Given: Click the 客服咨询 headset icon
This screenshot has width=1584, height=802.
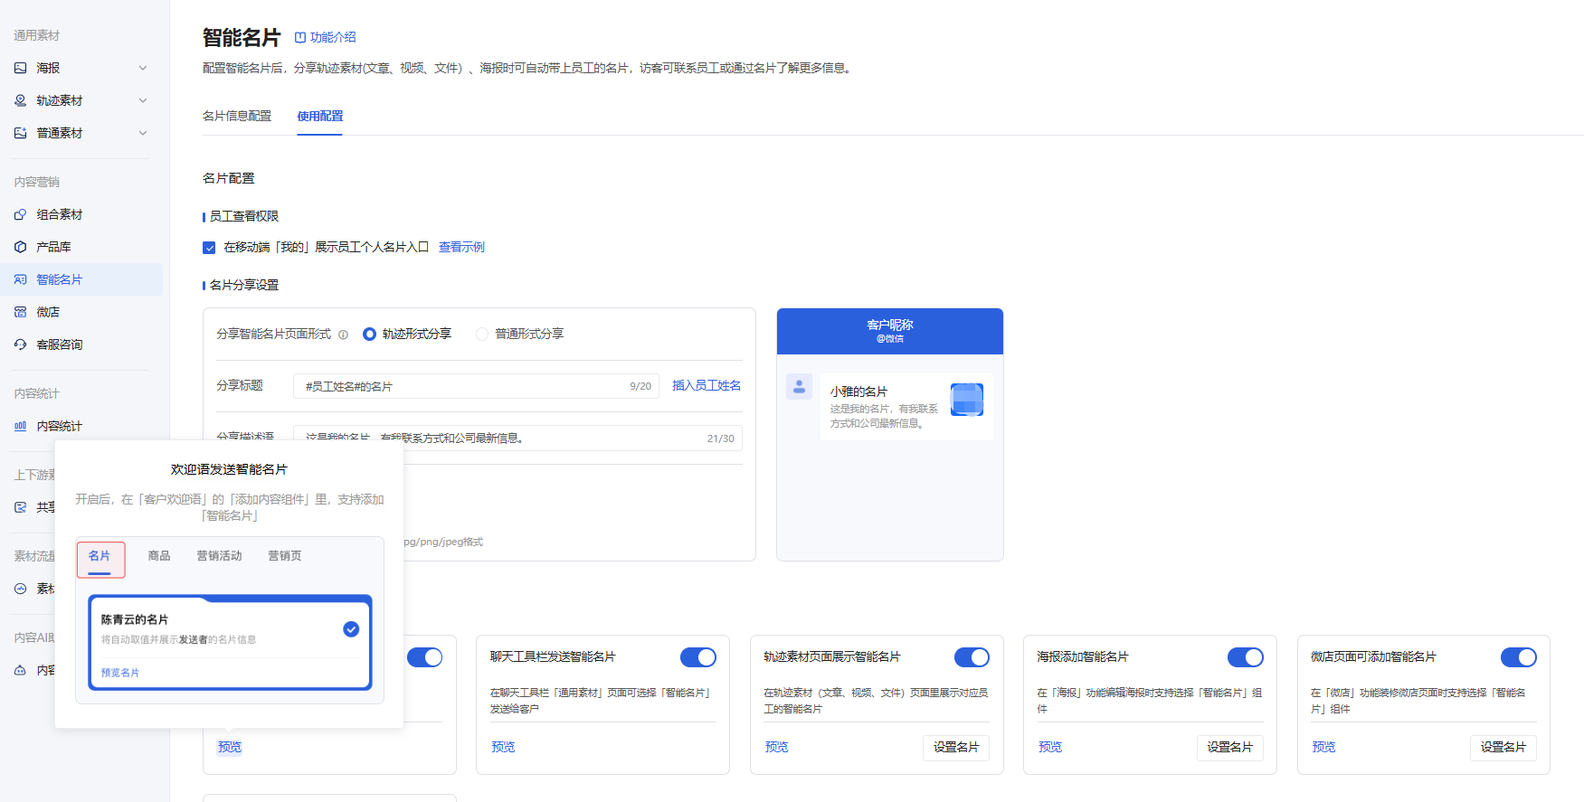Looking at the screenshot, I should 21,344.
